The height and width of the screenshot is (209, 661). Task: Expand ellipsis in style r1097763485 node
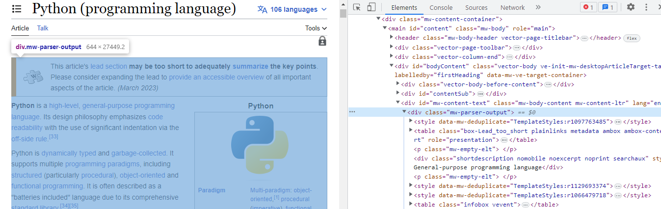point(618,122)
